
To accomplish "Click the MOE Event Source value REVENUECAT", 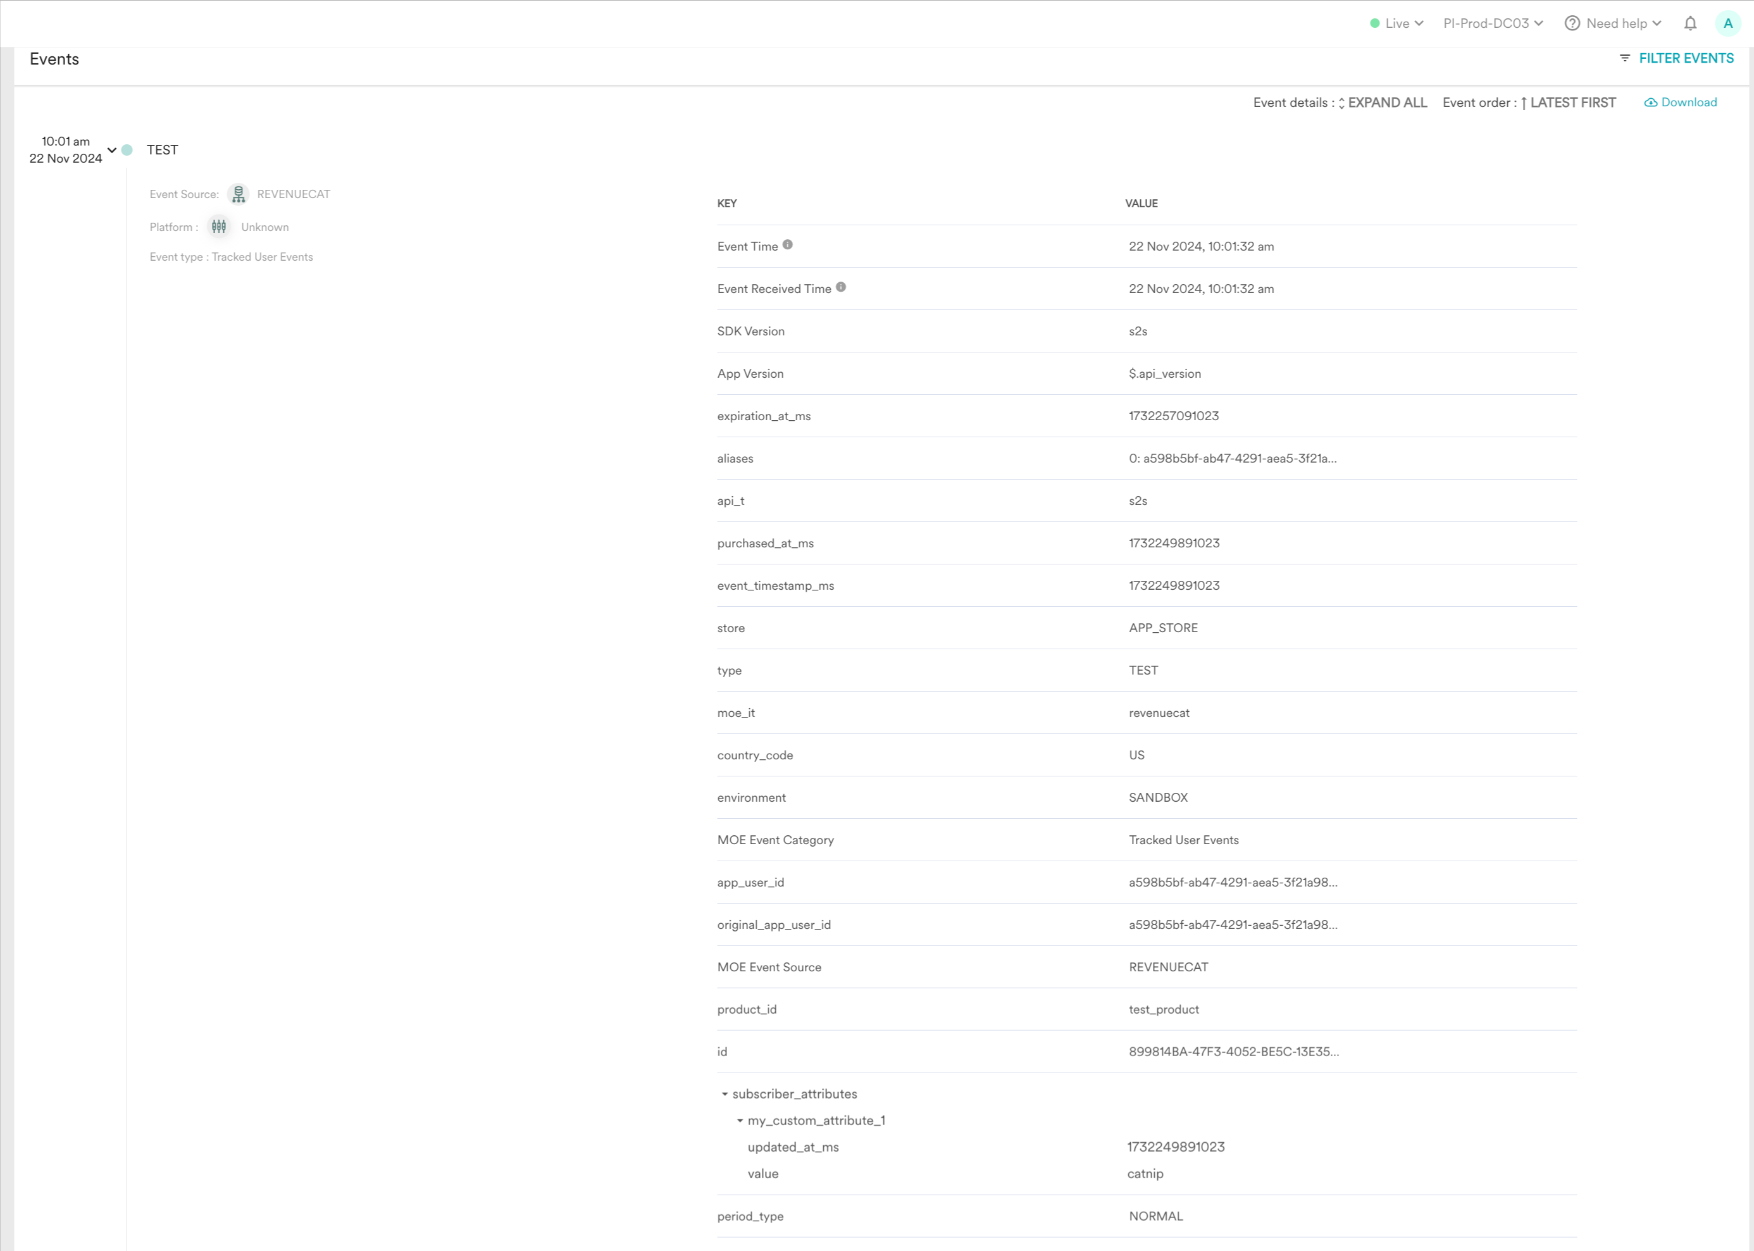I will (x=1168, y=967).
